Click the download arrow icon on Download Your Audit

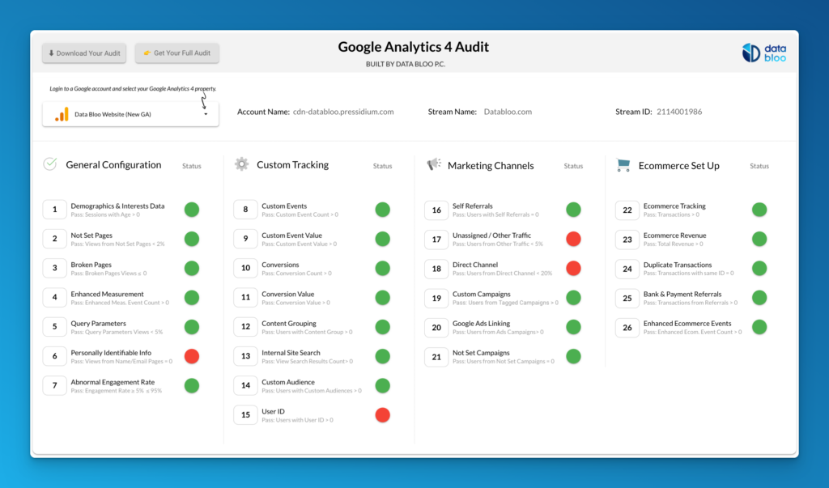50,53
